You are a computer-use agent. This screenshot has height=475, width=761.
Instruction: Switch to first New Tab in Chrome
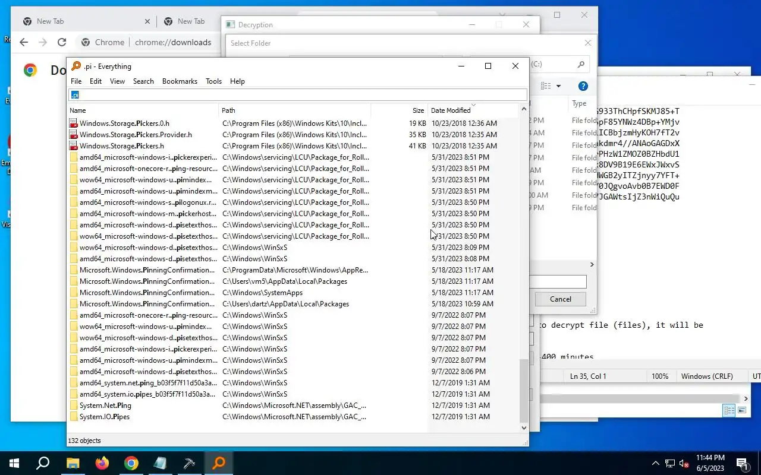(85, 21)
